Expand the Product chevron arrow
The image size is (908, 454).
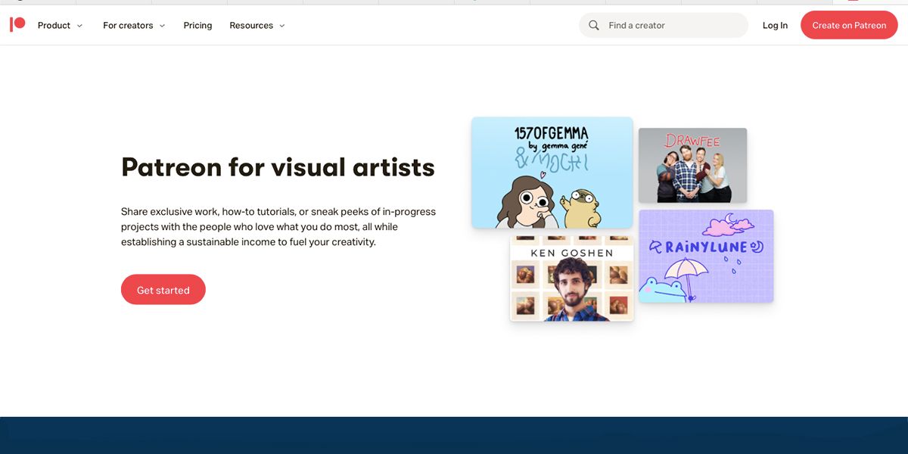(79, 26)
